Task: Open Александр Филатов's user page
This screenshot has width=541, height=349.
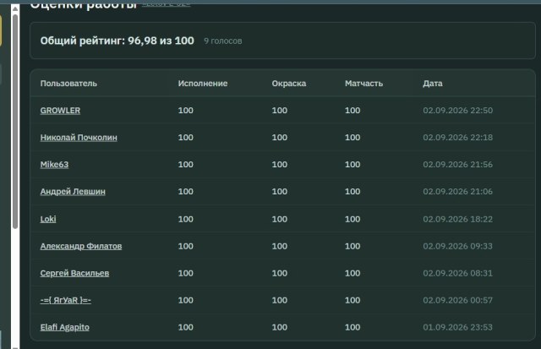Action: pos(81,246)
